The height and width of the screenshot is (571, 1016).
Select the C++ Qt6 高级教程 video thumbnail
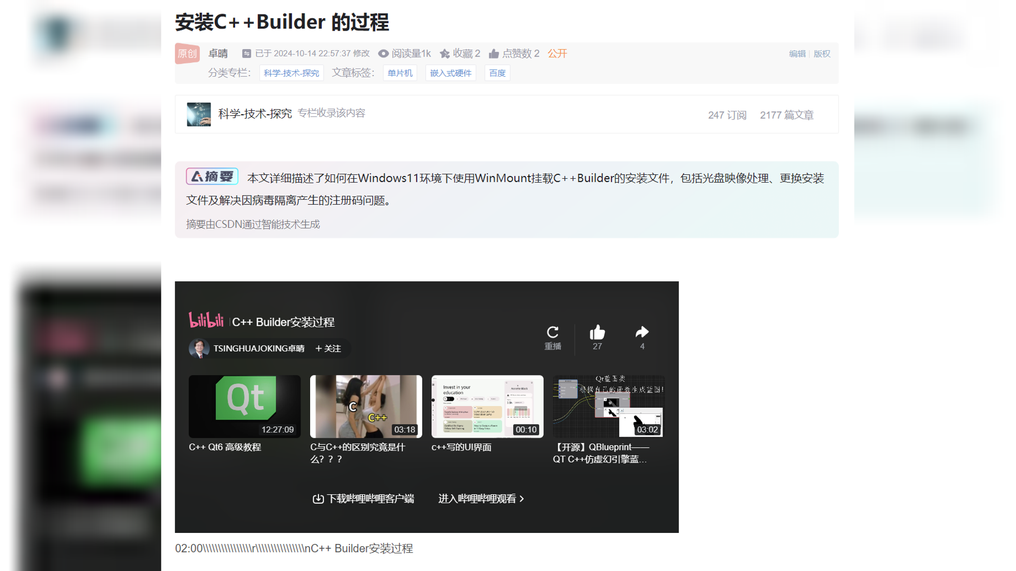click(244, 406)
